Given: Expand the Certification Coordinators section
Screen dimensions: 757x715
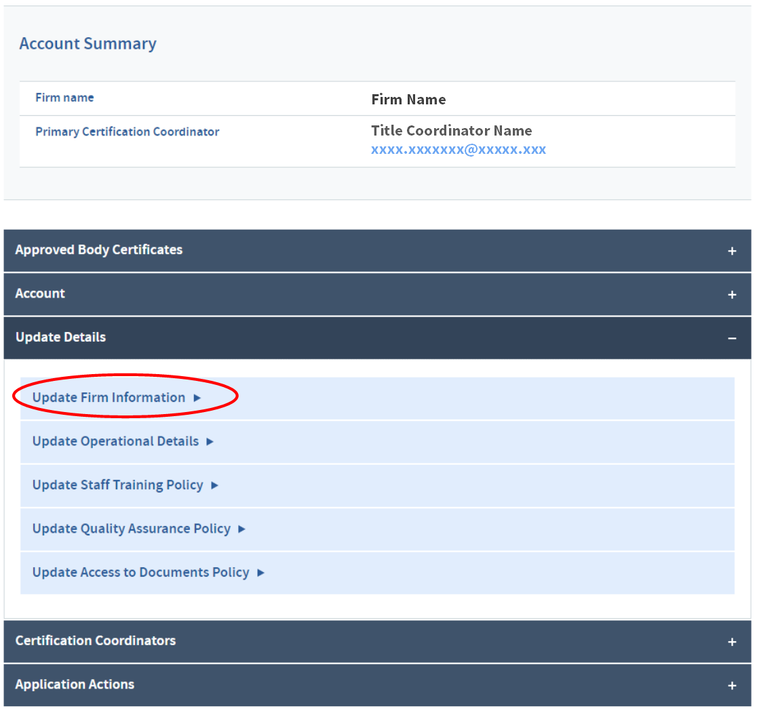Looking at the screenshot, I should click(378, 641).
